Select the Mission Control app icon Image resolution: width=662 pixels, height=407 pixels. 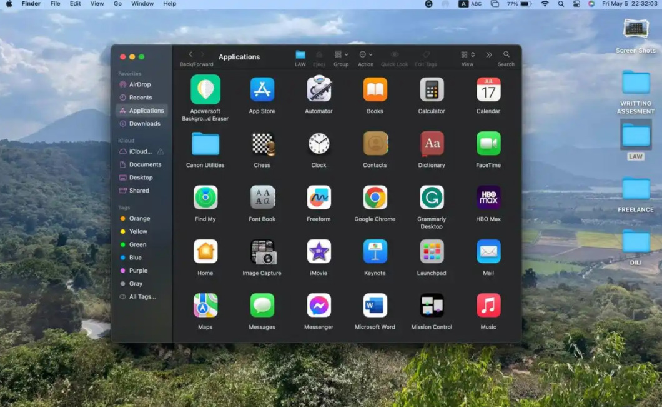pyautogui.click(x=432, y=305)
